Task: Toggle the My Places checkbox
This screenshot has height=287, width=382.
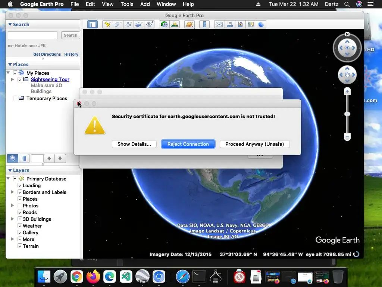Action: [x=15, y=73]
